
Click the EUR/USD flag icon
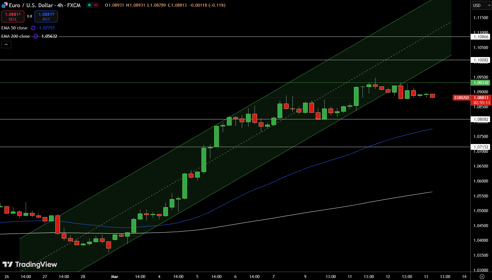pos(4,5)
